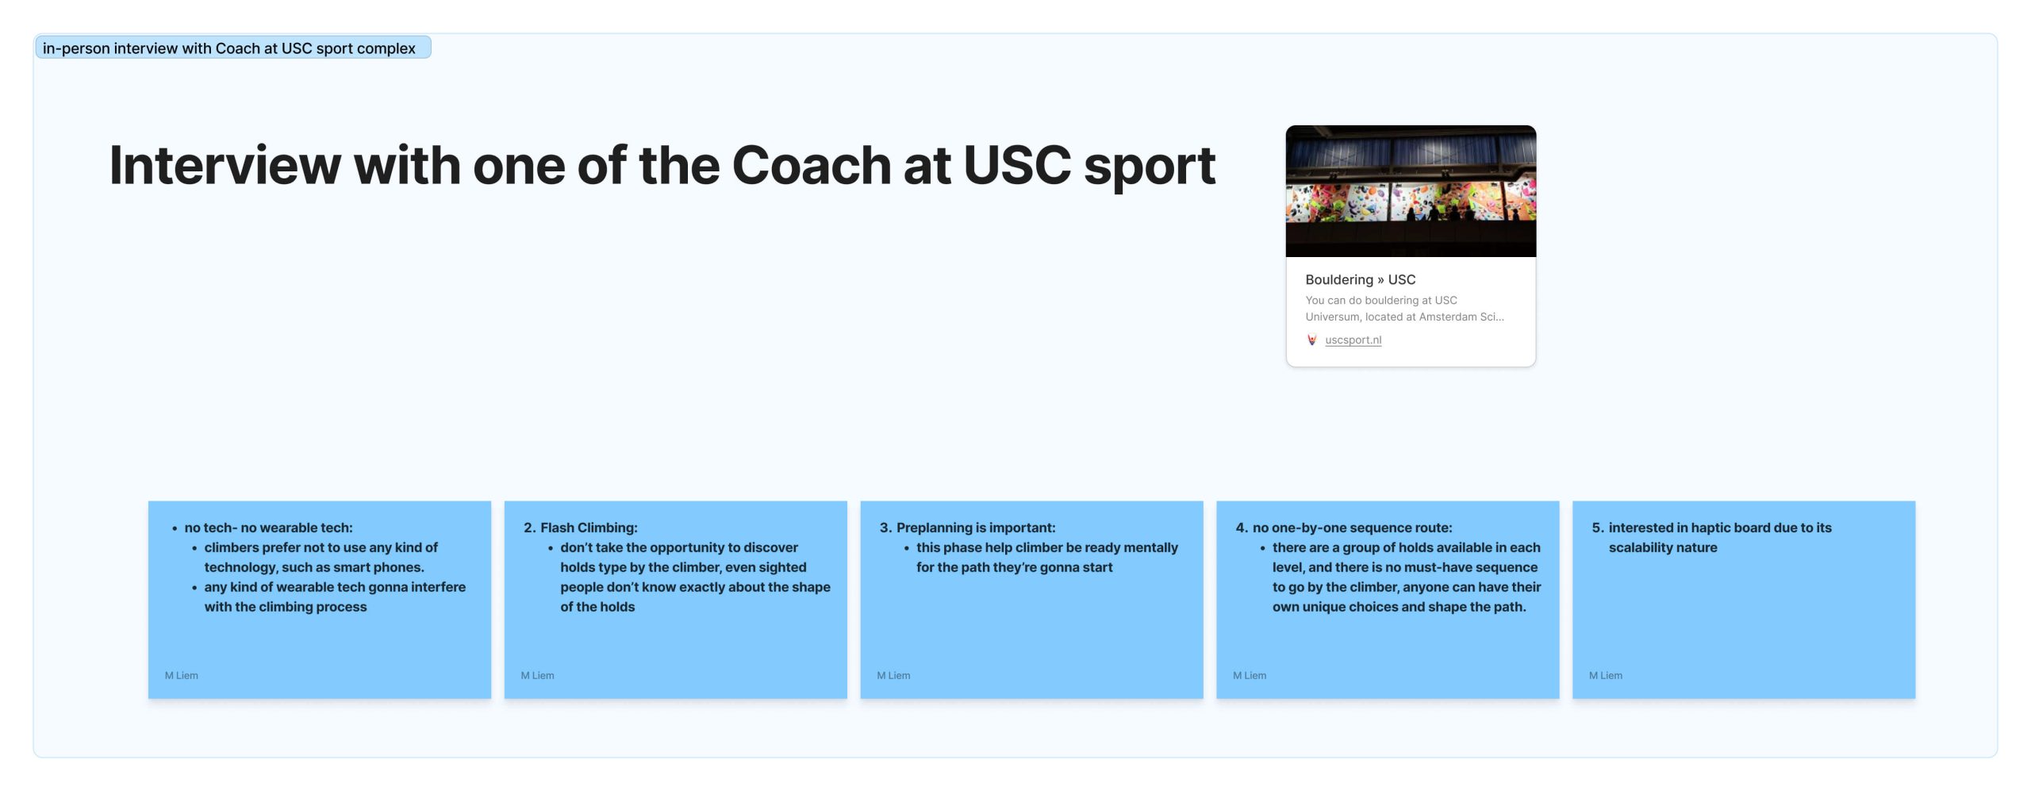This screenshot has height=791, width=2031.
Task: Select the "interested in haptic board" sticky text
Action: [1719, 537]
